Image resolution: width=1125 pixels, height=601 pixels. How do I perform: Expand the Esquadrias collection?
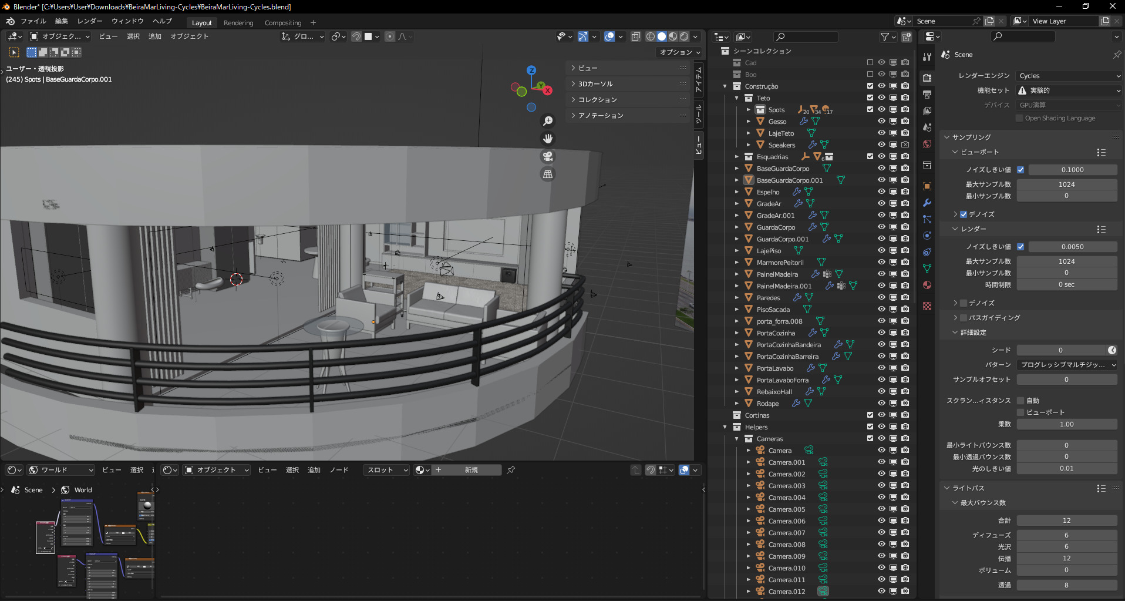[x=737, y=157]
